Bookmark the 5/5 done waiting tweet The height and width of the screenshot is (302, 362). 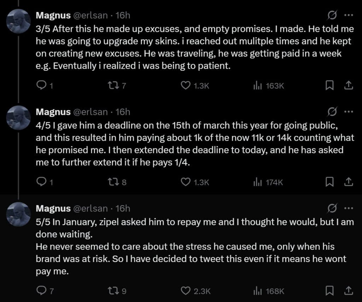tap(329, 291)
